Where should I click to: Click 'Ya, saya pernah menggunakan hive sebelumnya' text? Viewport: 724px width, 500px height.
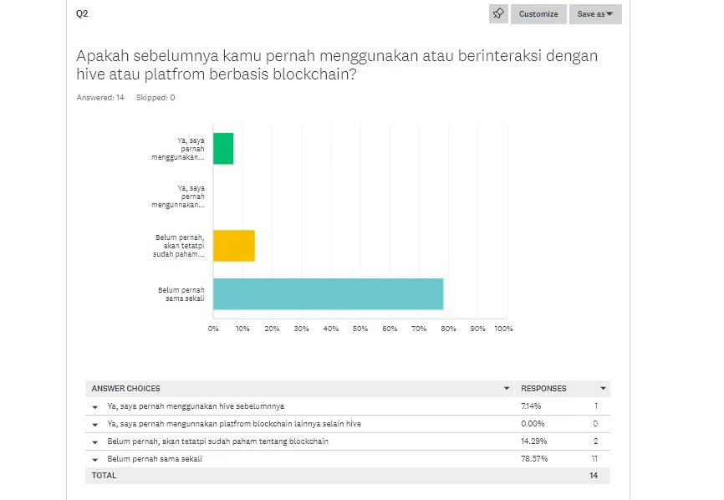(196, 406)
